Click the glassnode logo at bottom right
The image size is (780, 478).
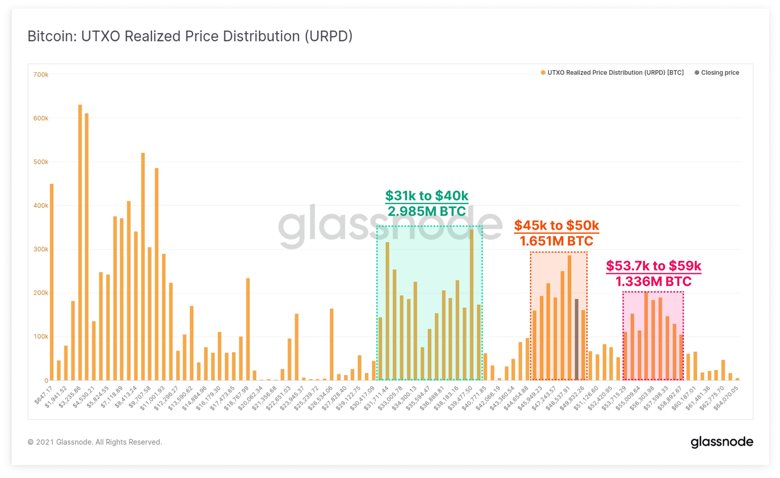pos(722,442)
